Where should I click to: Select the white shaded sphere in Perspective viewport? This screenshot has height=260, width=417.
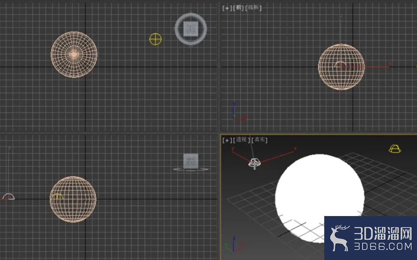[x=320, y=198]
